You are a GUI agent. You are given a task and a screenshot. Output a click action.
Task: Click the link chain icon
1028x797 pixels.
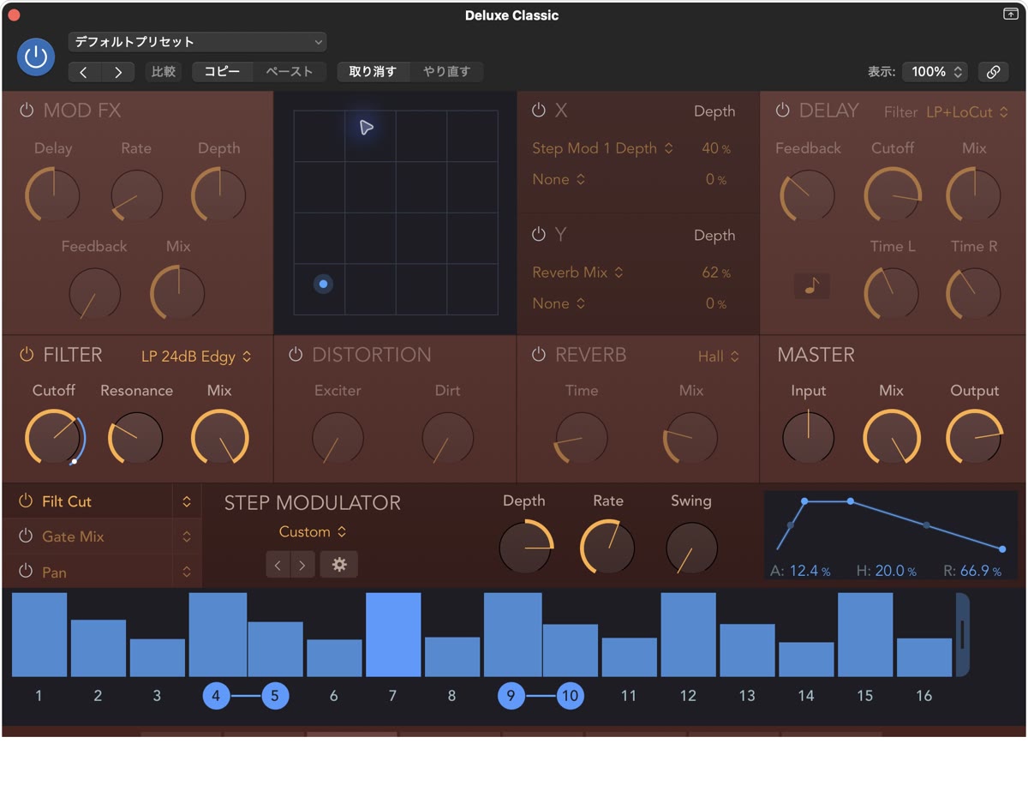coord(993,72)
